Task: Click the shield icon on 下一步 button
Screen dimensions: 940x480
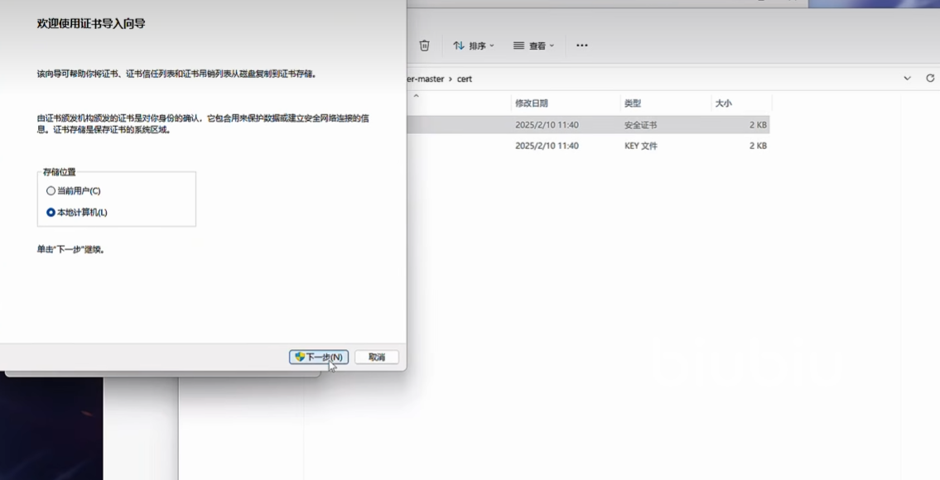Action: pos(300,357)
